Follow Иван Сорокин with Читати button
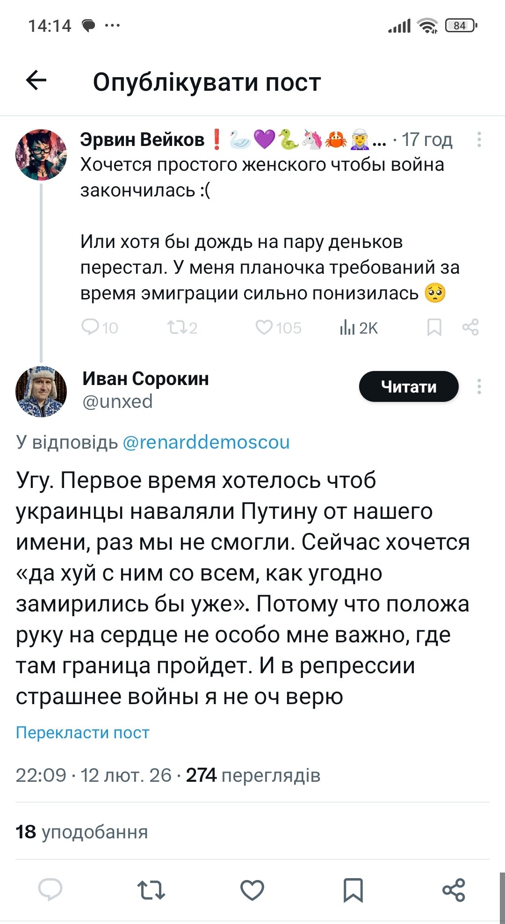Image resolution: width=505 pixels, height=924 pixels. click(409, 386)
